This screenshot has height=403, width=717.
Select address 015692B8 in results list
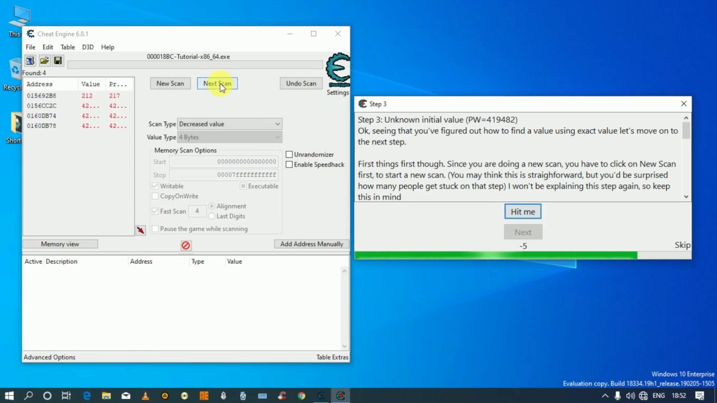pos(78,96)
